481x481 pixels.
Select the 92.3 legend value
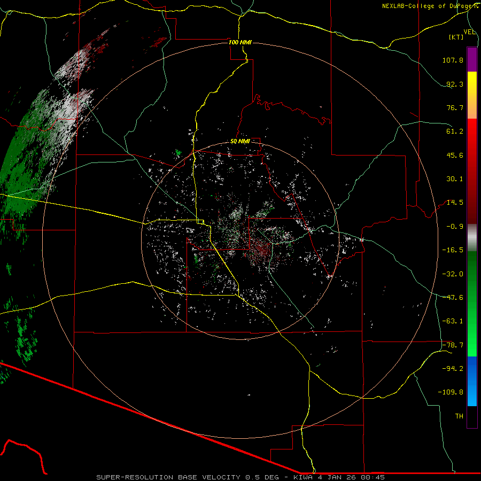click(x=455, y=84)
